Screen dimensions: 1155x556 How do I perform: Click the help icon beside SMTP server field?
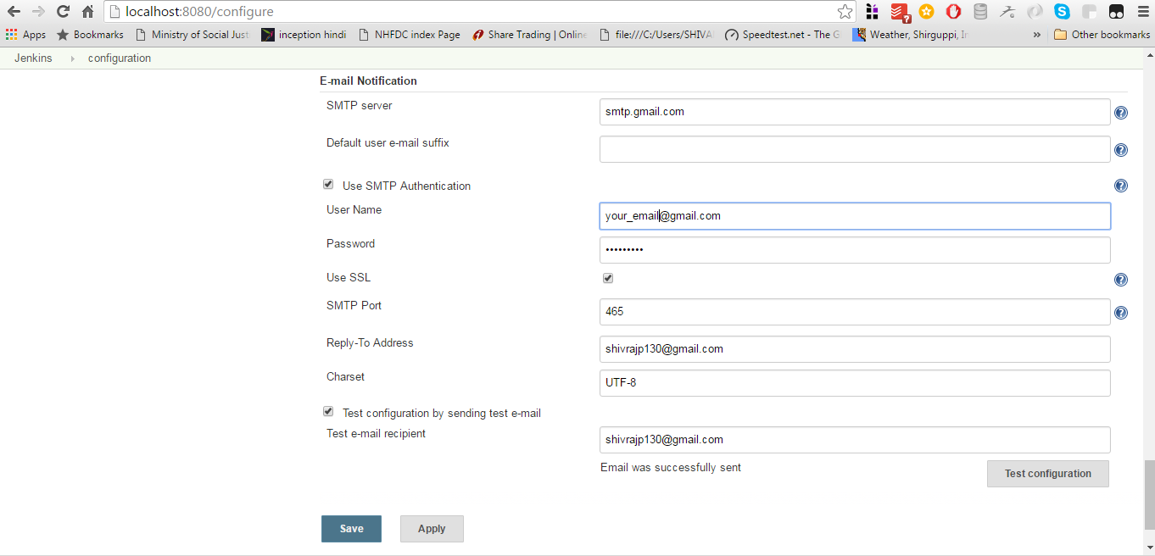1120,112
